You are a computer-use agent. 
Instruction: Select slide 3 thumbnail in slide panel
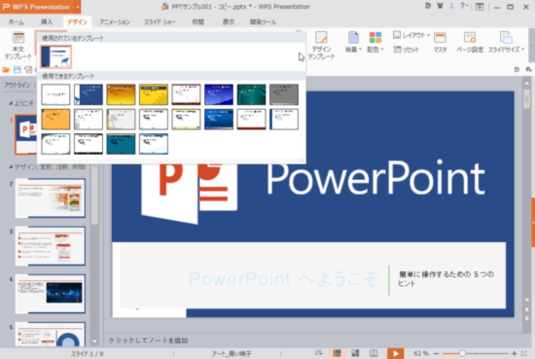[x=50, y=246]
